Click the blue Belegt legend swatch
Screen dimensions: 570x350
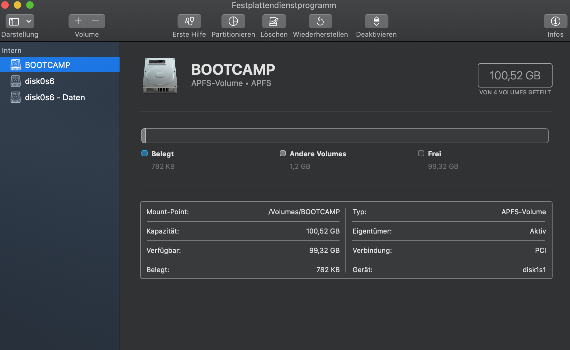(145, 153)
